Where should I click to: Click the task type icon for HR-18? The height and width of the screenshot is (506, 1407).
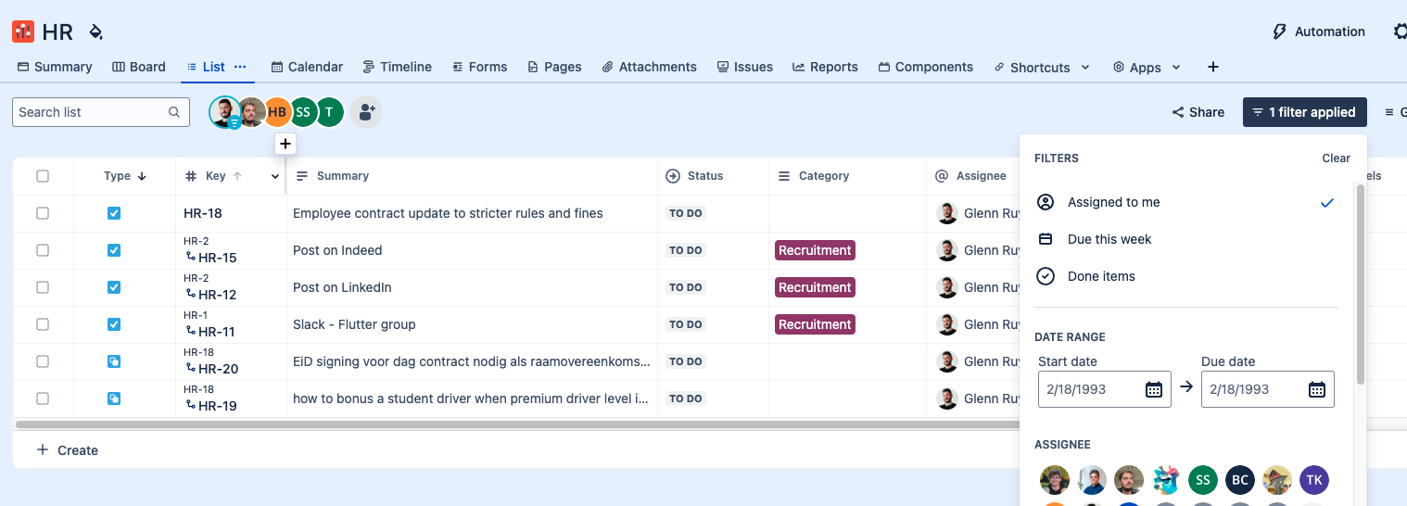tap(114, 213)
